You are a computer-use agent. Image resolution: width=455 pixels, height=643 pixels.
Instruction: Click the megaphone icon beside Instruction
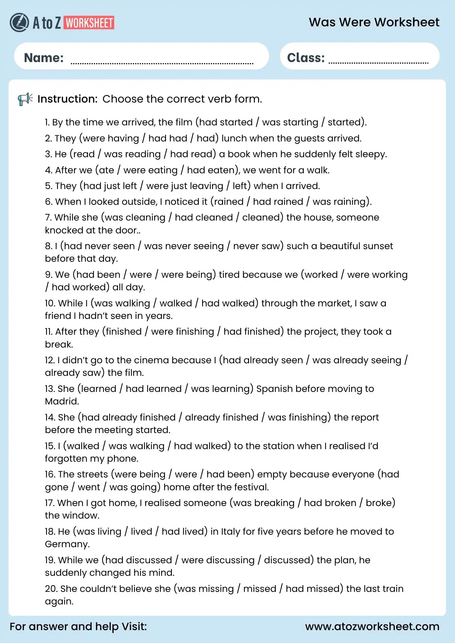[x=25, y=99]
